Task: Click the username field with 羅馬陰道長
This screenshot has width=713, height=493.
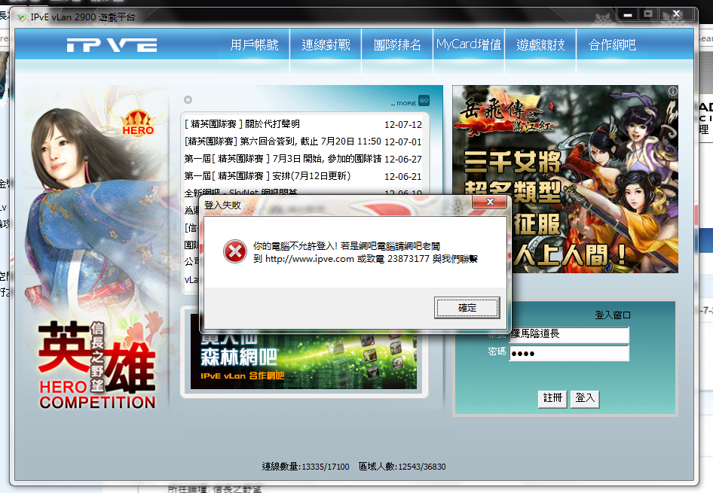Action: (x=569, y=335)
